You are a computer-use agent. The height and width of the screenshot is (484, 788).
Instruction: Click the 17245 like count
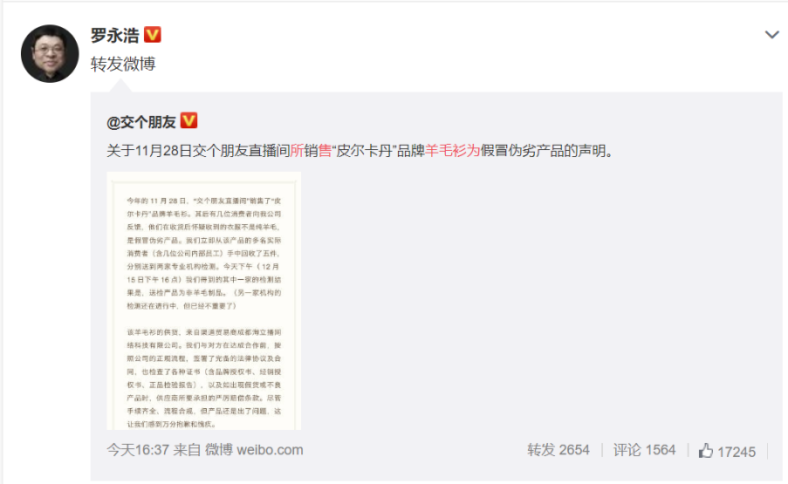[x=737, y=452]
